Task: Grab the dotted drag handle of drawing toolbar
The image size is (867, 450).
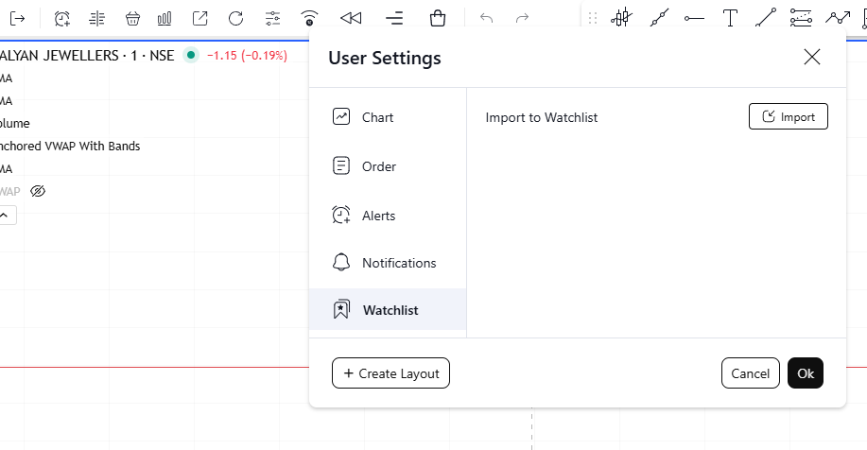Action: pos(593,19)
